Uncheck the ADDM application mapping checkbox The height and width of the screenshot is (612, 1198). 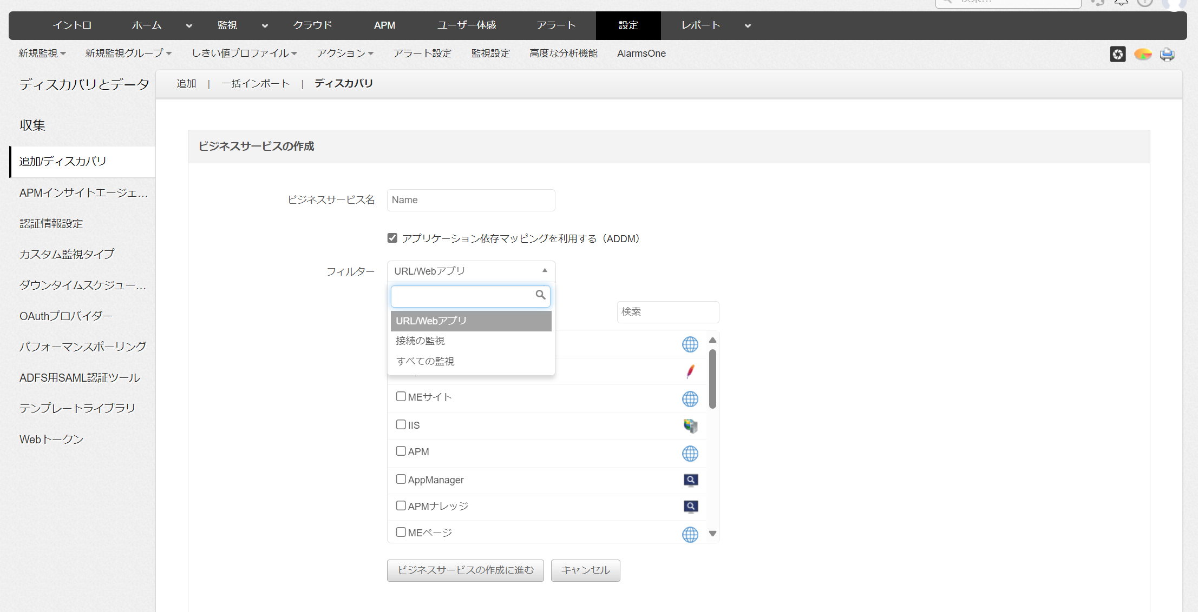pos(392,238)
